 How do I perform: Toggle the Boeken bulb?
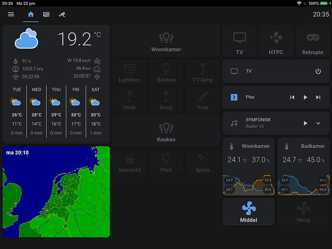click(166, 72)
